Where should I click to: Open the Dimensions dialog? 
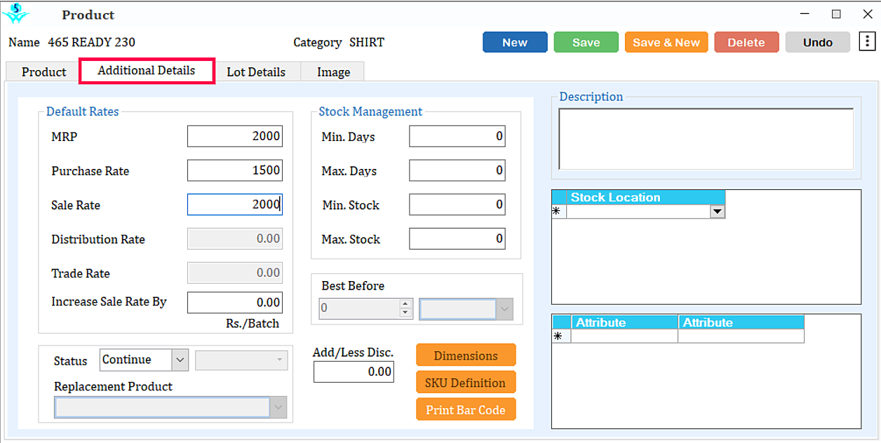[x=466, y=355]
